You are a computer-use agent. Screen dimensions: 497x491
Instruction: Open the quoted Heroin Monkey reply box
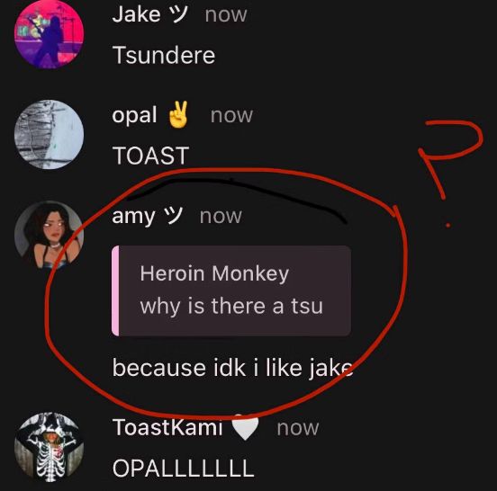pyautogui.click(x=231, y=290)
